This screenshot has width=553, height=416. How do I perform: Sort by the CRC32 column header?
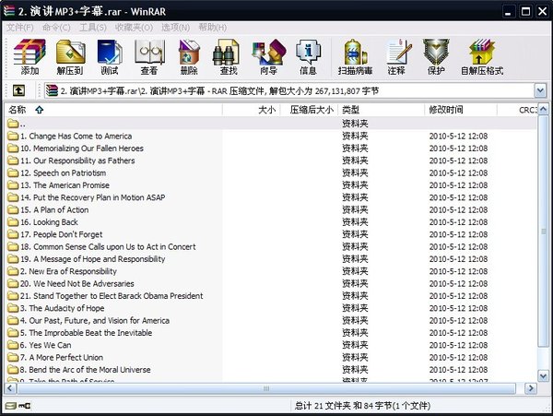click(x=517, y=110)
